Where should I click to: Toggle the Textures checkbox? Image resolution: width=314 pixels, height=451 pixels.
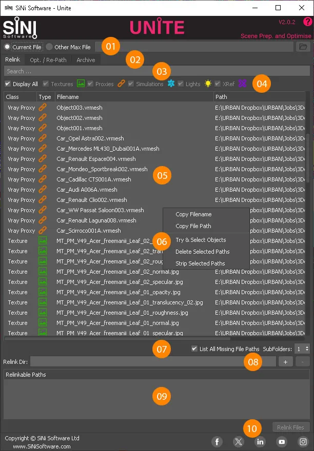point(46,84)
